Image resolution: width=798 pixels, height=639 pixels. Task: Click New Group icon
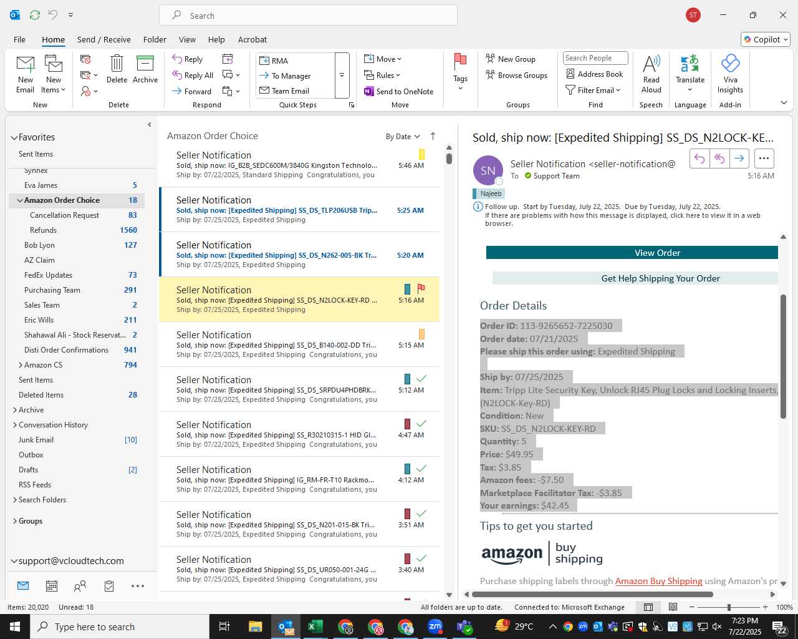click(491, 59)
